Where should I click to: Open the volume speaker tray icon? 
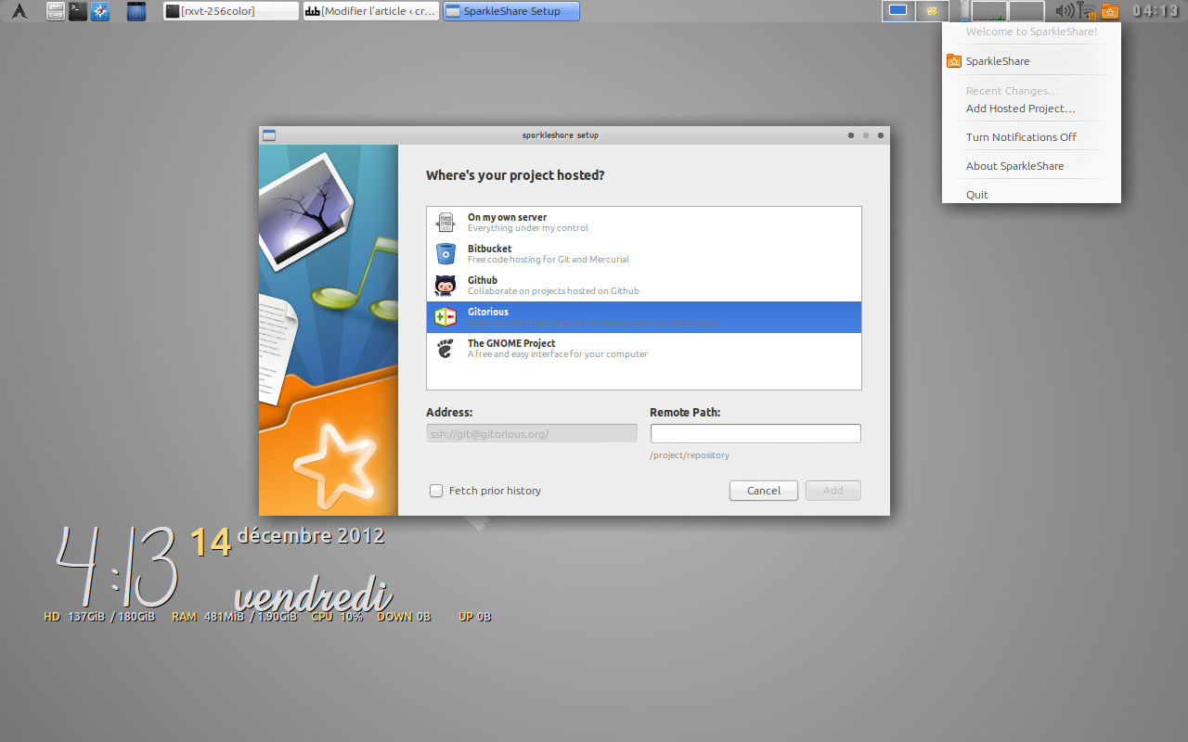[x=1065, y=11]
